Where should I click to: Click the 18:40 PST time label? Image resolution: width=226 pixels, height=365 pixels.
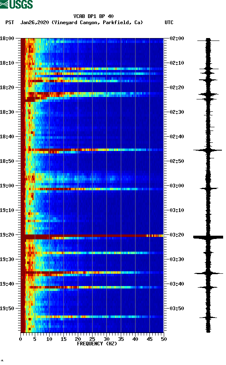click(x=7, y=137)
